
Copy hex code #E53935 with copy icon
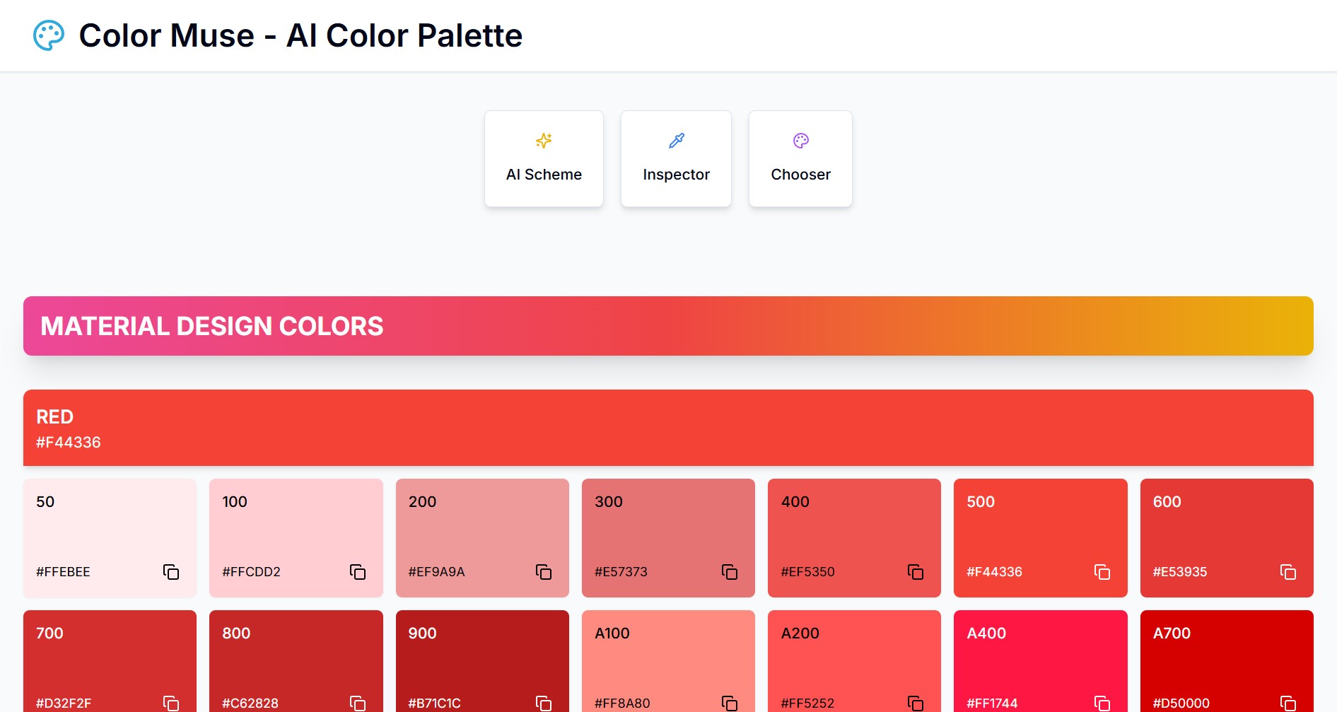[x=1288, y=572]
